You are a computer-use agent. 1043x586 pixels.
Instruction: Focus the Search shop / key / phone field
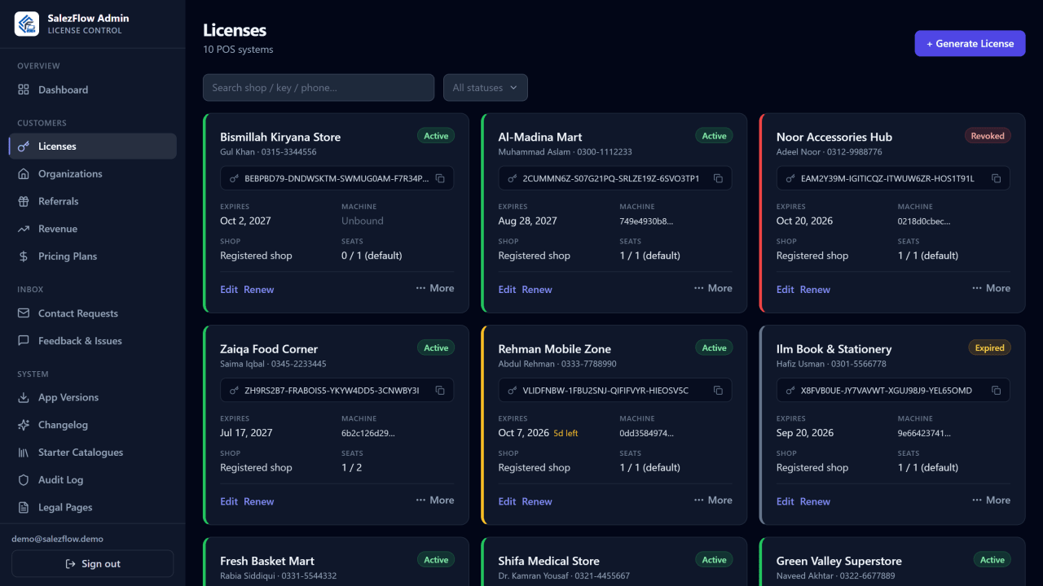(319, 88)
